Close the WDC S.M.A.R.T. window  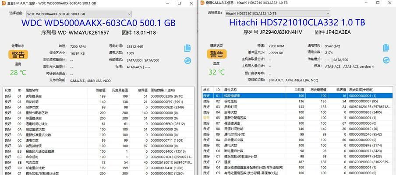tap(191, 3)
